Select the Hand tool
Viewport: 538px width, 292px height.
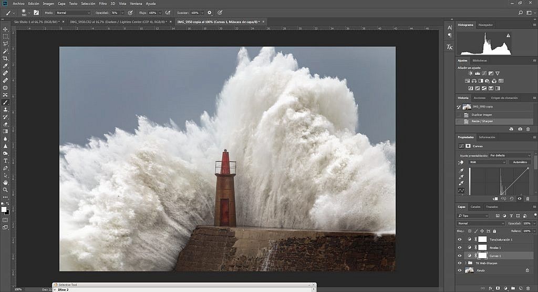tap(5, 183)
